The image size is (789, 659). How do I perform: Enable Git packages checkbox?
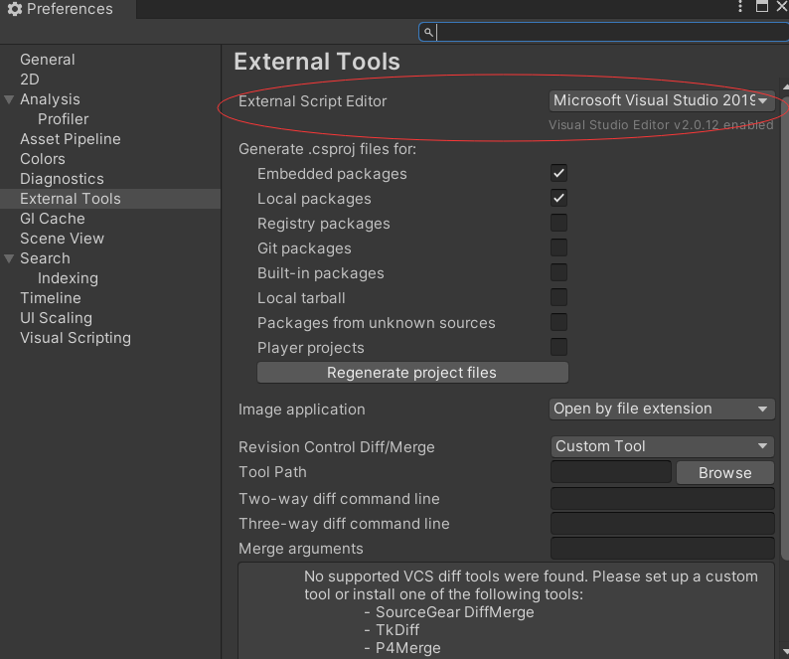(558, 247)
